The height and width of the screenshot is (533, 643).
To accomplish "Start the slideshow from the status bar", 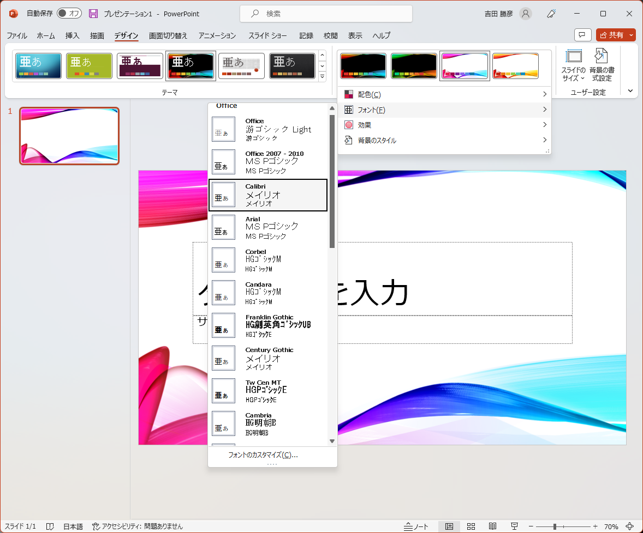I will (x=515, y=526).
